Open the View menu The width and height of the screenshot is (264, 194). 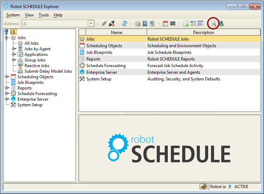point(29,15)
